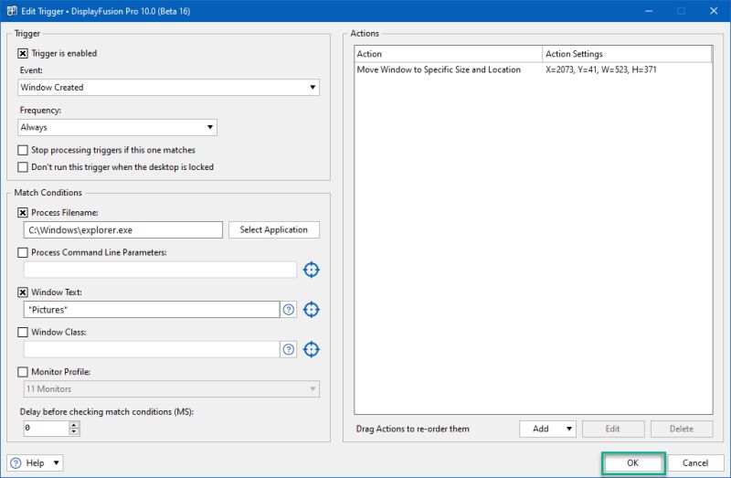Increase delay value with stepper up arrow
The height and width of the screenshot is (478, 731).
click(x=74, y=425)
